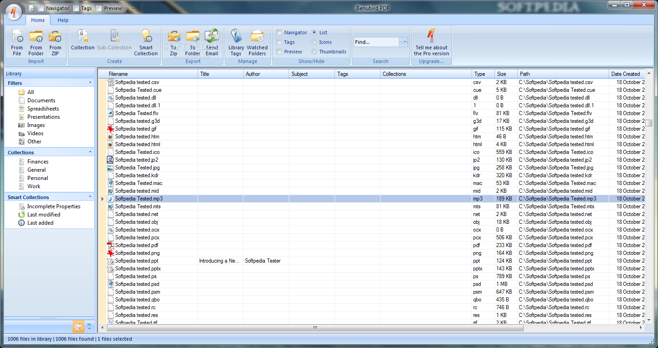Import a document using From File
This screenshot has width=658, height=348.
click(17, 42)
